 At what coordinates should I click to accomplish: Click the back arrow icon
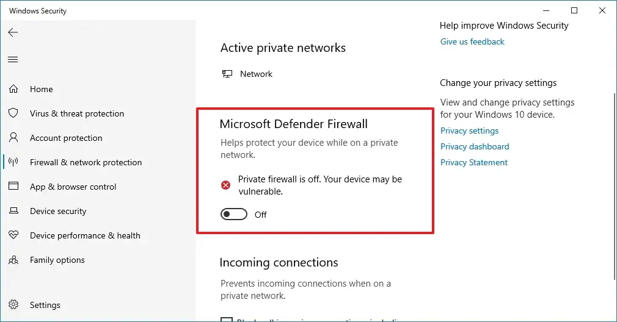[13, 32]
